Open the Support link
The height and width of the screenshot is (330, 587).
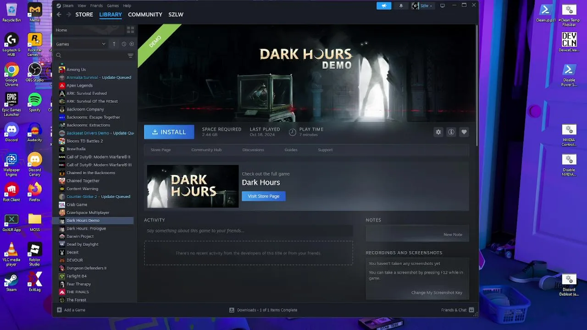pyautogui.click(x=325, y=150)
